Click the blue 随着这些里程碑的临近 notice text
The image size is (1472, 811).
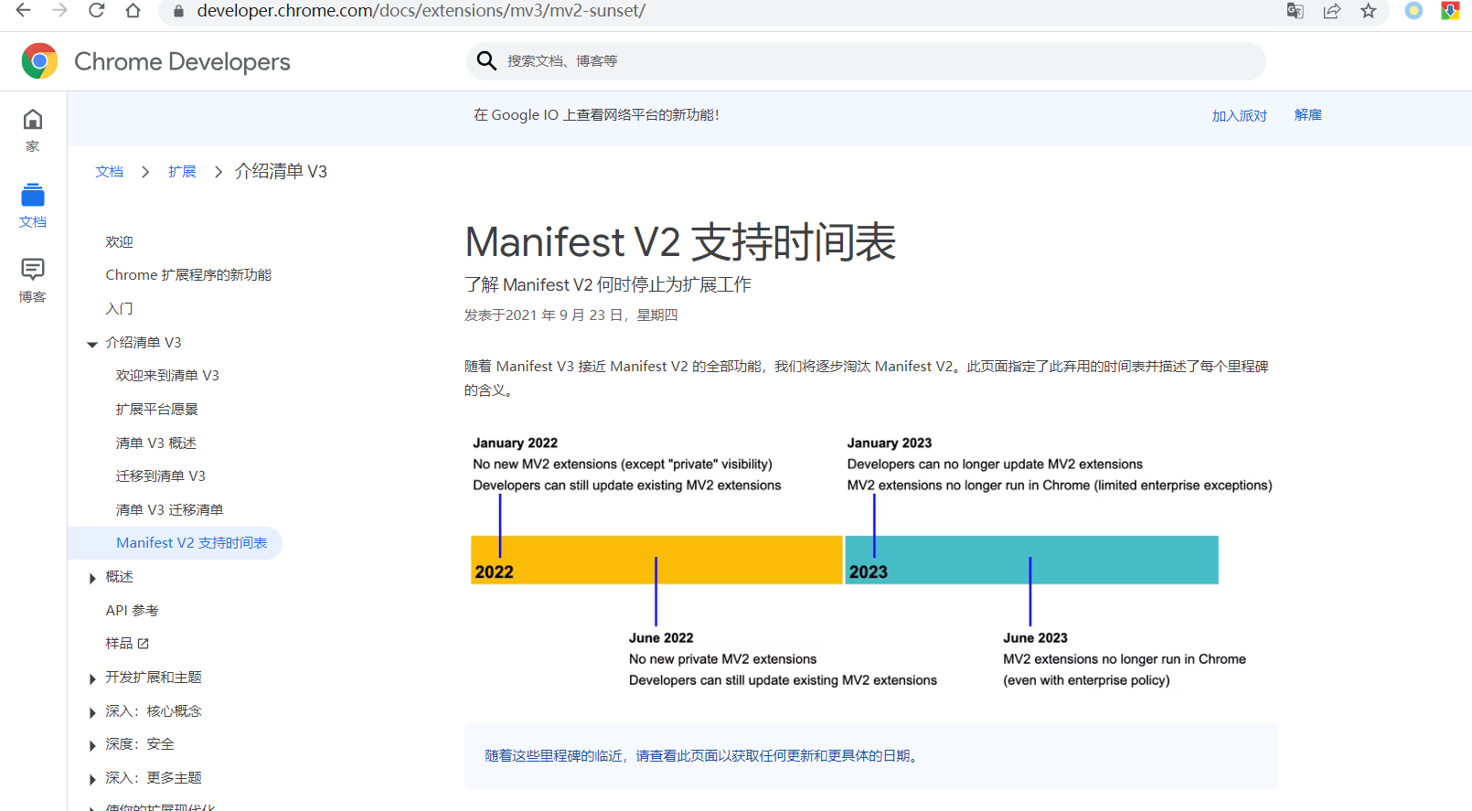click(702, 756)
